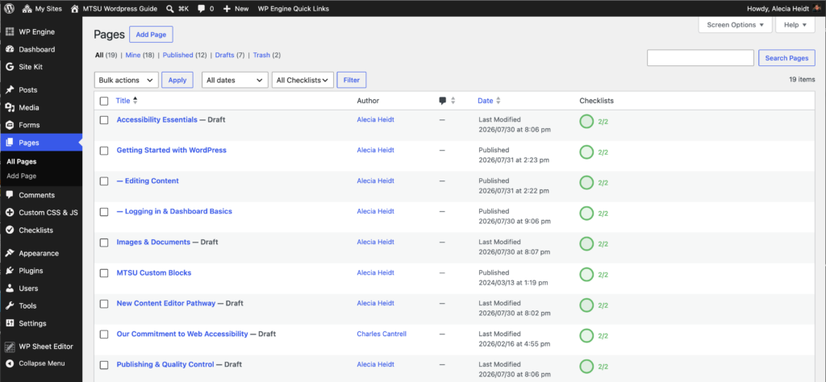The height and width of the screenshot is (382, 826).
Task: Click the Settings icon in sidebar
Action: 10,323
